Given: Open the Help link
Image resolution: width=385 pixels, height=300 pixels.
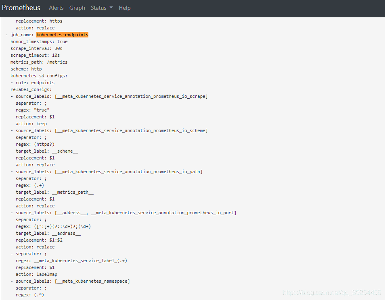Looking at the screenshot, I should click(x=125, y=8).
